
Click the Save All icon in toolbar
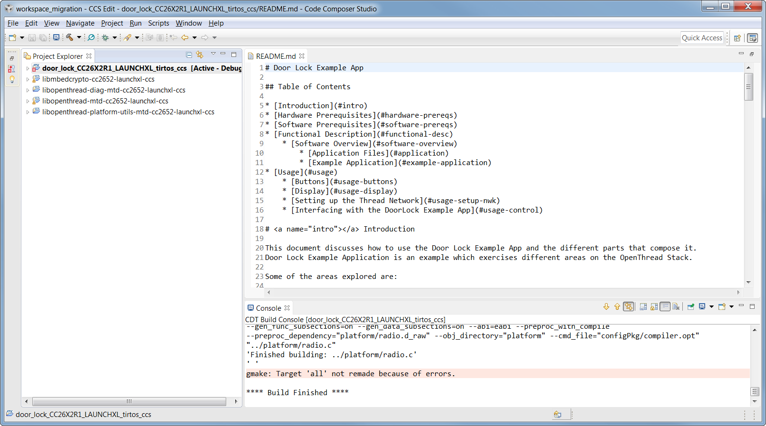pyautogui.click(x=43, y=37)
